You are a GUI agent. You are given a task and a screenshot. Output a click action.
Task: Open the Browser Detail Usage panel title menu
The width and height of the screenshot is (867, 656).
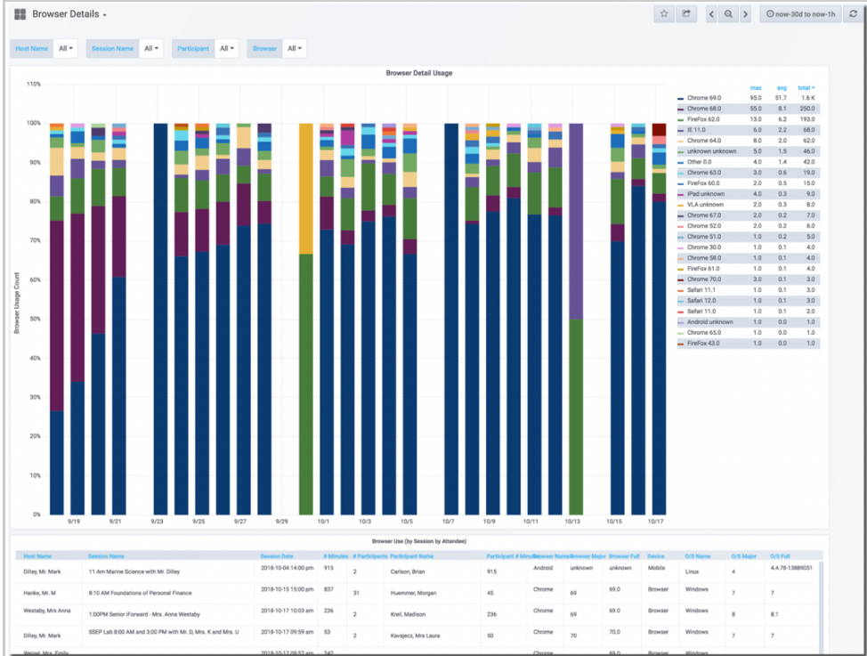(x=418, y=73)
